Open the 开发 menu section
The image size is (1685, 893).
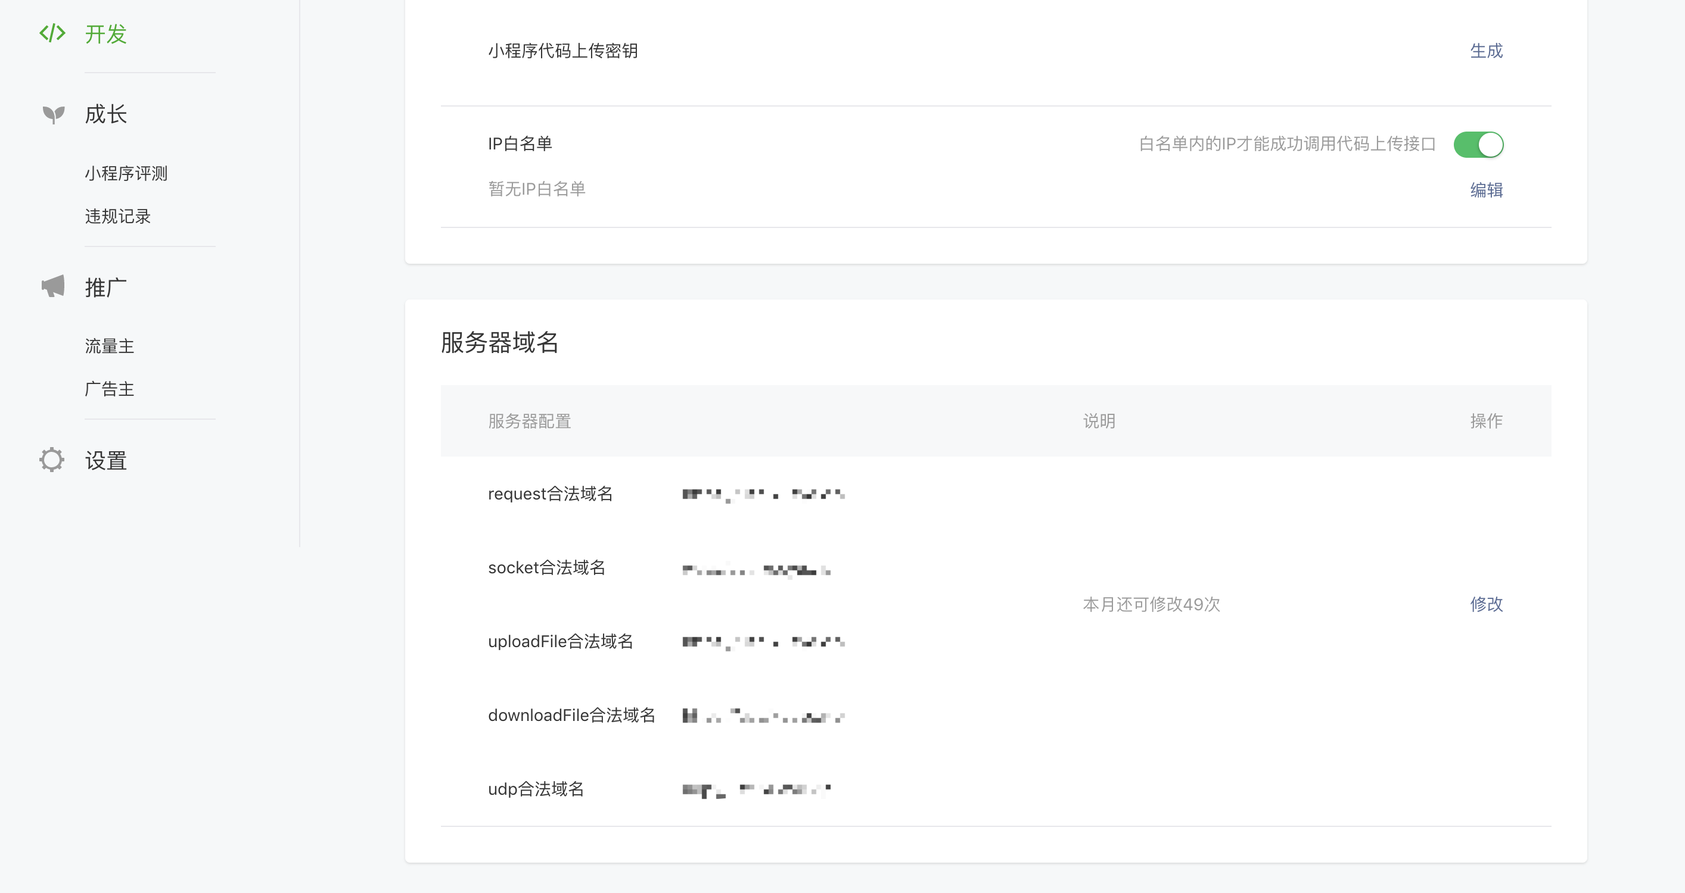click(x=106, y=34)
